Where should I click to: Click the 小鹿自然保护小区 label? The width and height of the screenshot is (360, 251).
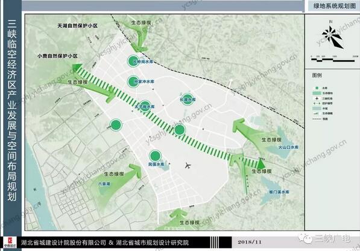pyautogui.click(x=57, y=56)
